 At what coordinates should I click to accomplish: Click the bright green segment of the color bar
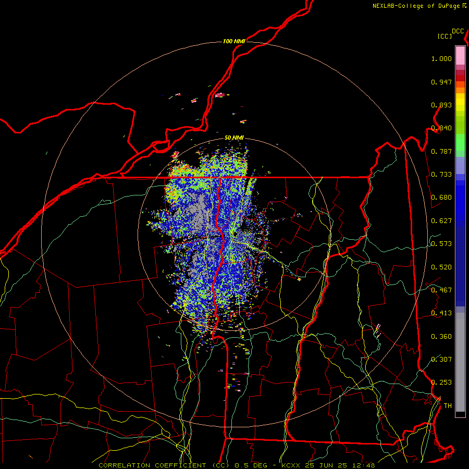click(x=460, y=142)
